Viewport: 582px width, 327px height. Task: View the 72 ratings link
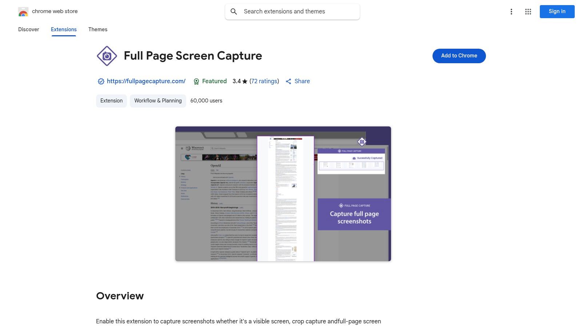click(264, 81)
